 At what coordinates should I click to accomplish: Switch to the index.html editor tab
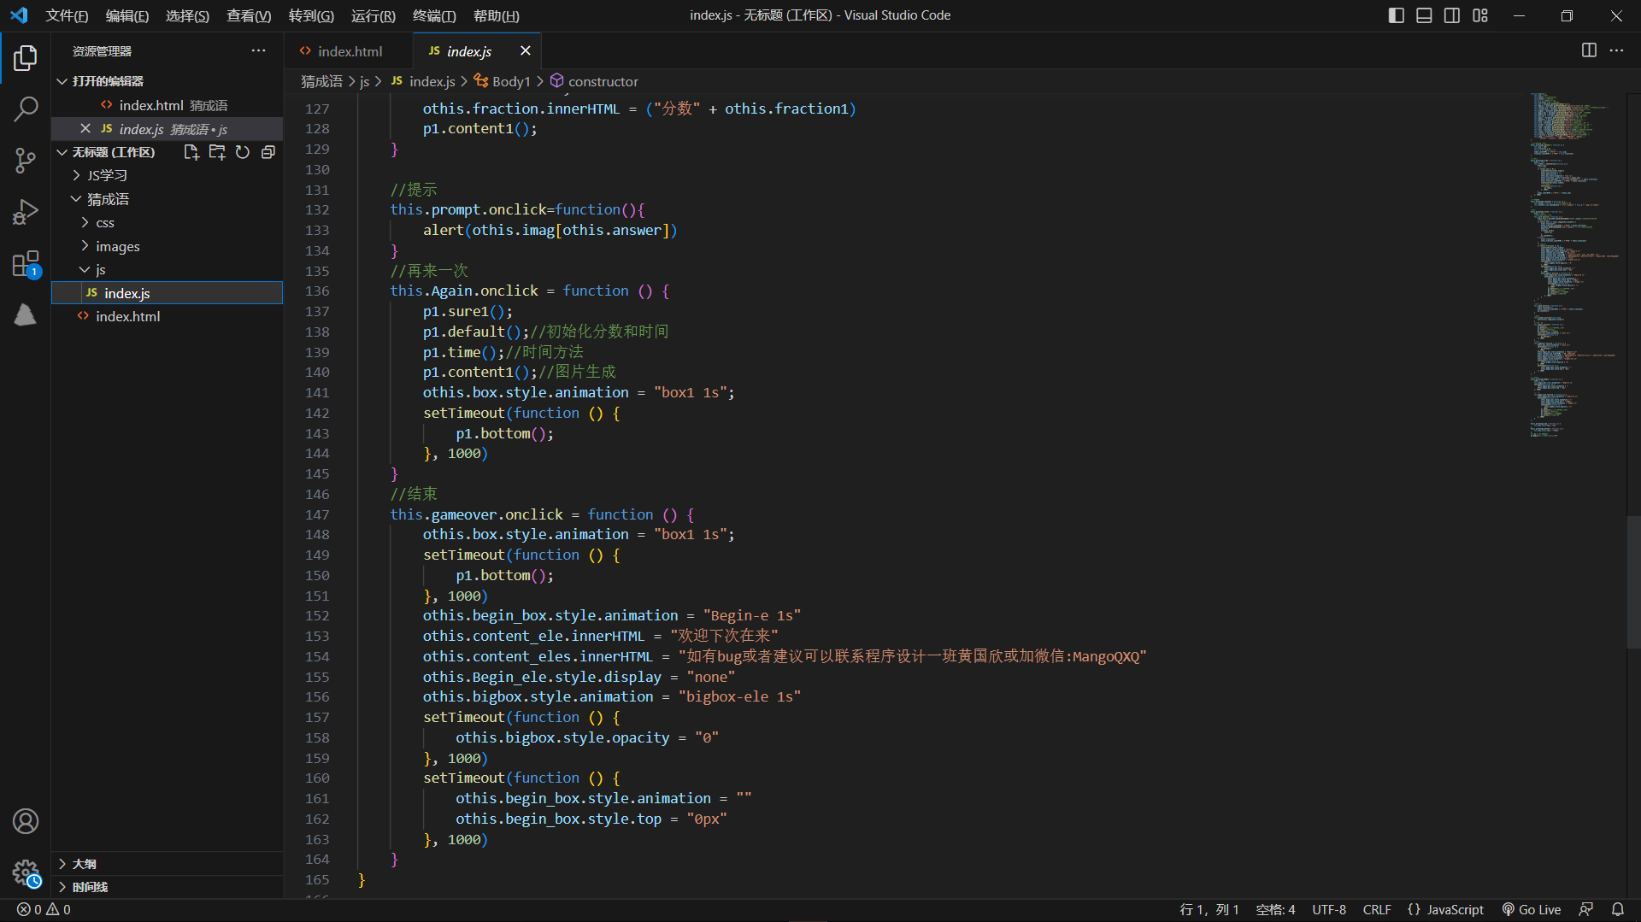(x=349, y=51)
